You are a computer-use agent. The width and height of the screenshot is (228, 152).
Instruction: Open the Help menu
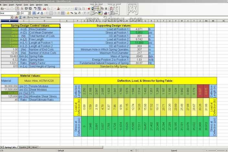(x=46, y=5)
